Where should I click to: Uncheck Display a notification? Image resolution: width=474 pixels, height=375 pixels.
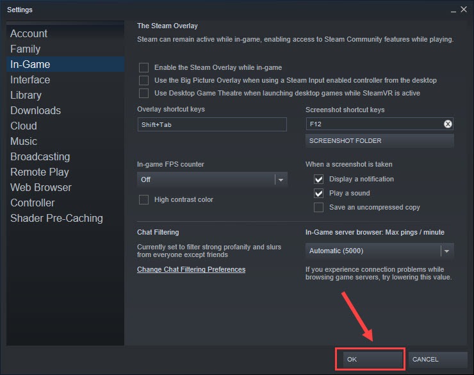[x=318, y=179]
